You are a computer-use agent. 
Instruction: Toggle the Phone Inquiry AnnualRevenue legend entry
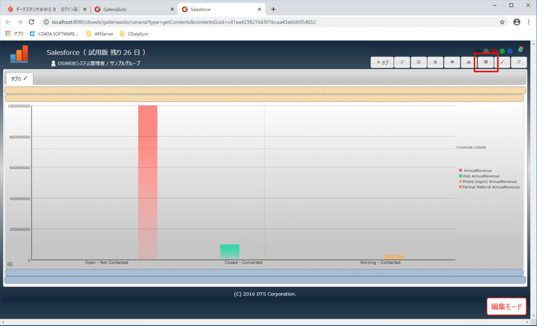(487, 182)
